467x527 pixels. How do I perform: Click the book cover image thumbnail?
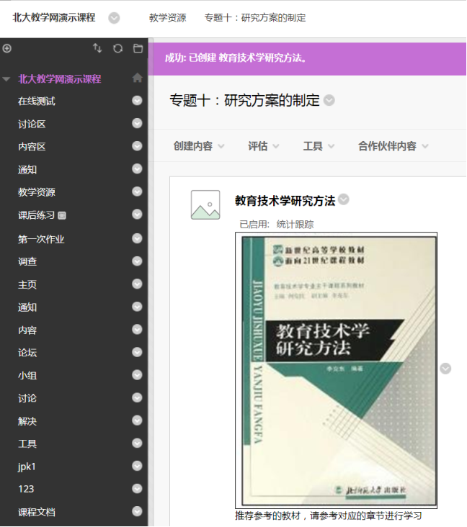[x=336, y=370]
